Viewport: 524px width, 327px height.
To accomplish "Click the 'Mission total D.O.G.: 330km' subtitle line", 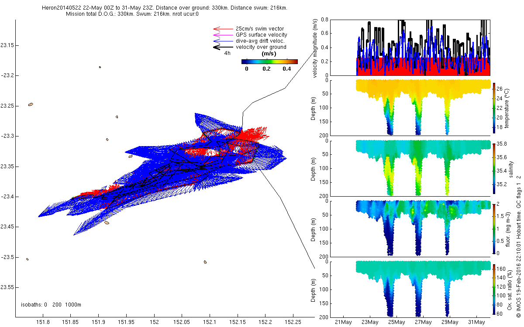I will coord(132,14).
